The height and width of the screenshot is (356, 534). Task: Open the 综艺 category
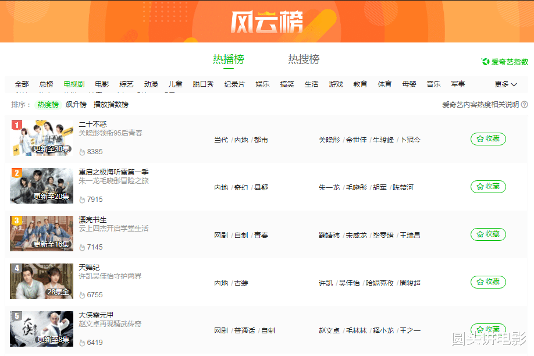coord(126,84)
